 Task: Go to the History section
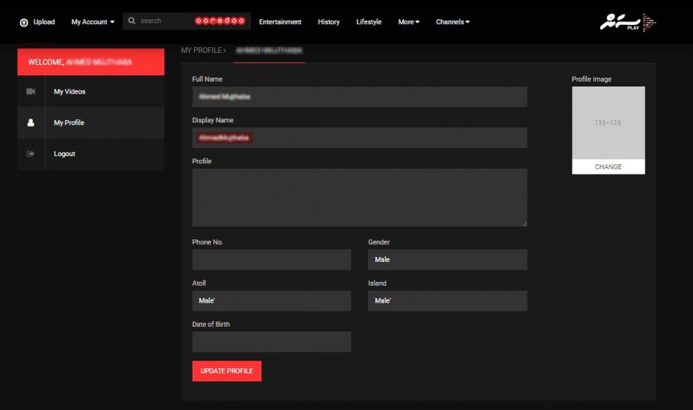pos(328,22)
